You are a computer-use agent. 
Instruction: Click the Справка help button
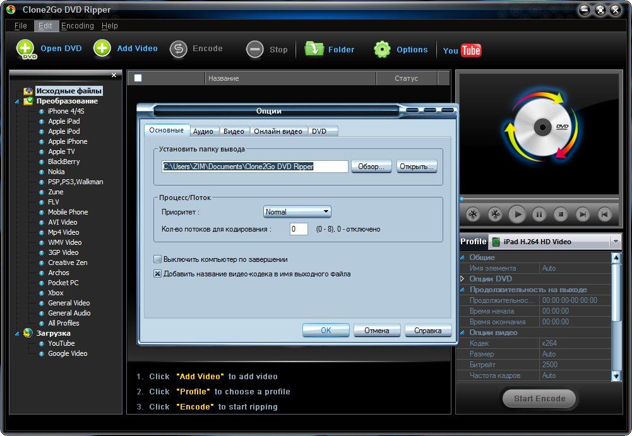(428, 331)
